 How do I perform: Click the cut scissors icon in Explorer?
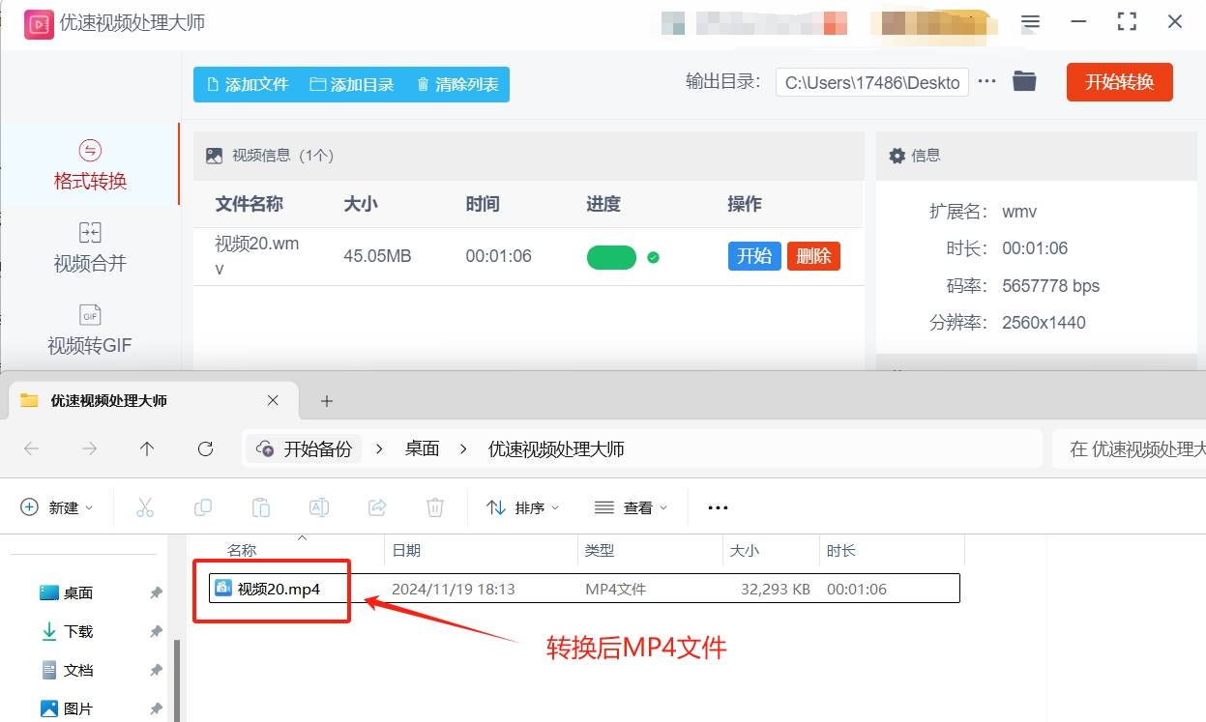(145, 507)
